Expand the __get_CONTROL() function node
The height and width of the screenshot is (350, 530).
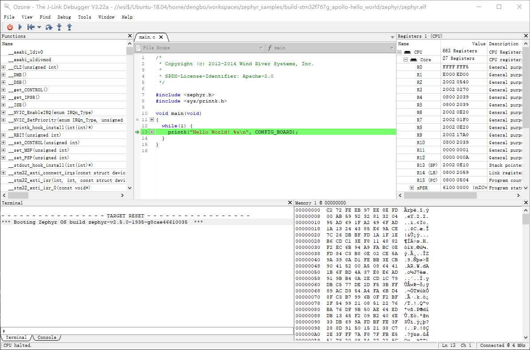click(4, 90)
